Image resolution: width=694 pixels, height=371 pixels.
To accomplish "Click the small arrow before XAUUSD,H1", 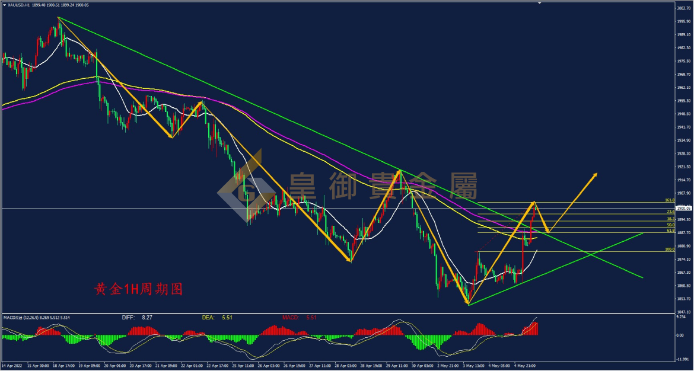I will click(x=4, y=4).
